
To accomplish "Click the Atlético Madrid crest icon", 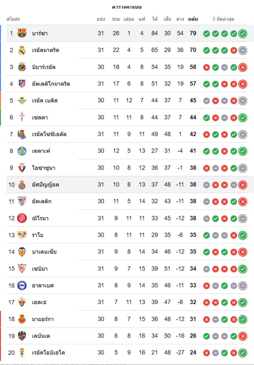I will (22, 84).
